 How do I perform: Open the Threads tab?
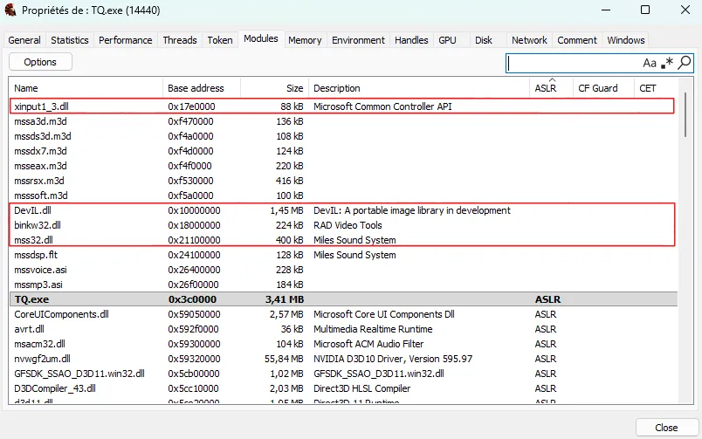click(180, 40)
